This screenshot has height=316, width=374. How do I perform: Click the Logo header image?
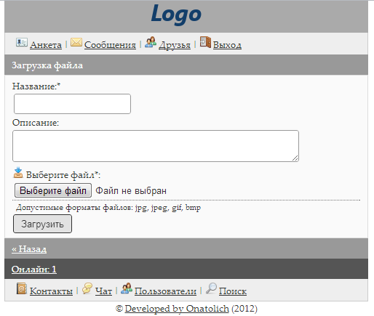click(176, 15)
